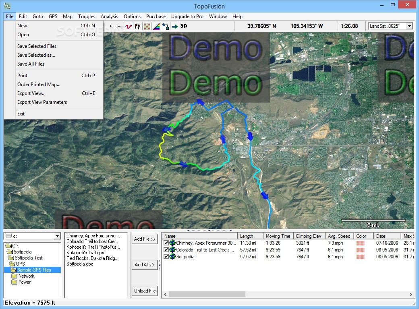The image size is (419, 309).
Task: Toggle the checkered tile grid icon
Action: (x=147, y=26)
